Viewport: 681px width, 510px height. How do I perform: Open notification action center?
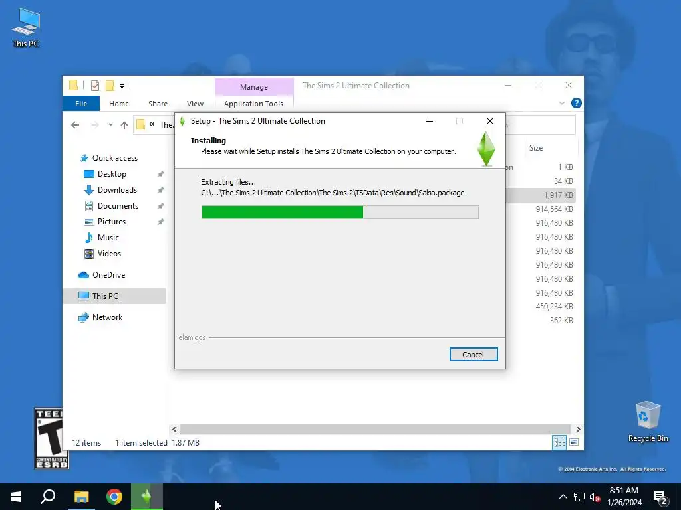(x=660, y=497)
